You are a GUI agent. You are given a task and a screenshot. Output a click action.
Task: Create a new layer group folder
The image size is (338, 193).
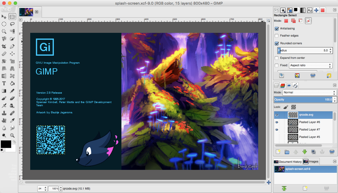coord(287,152)
